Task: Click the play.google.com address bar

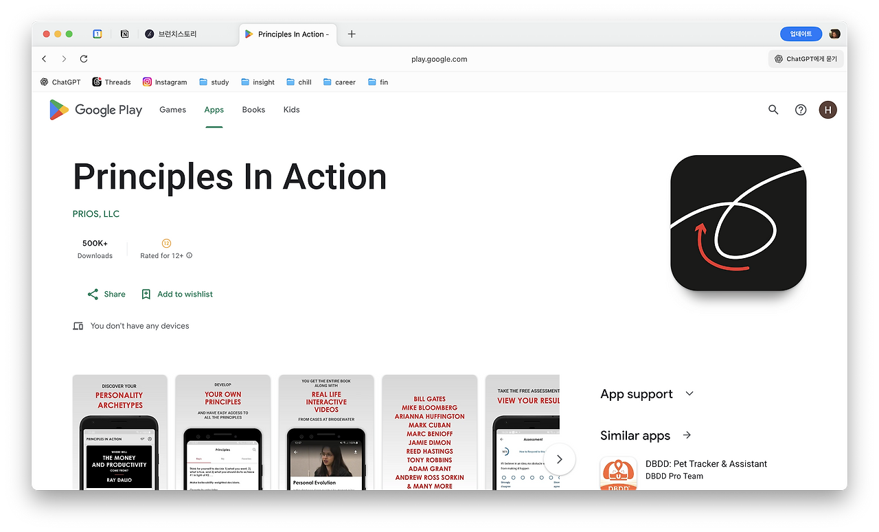Action: 439,59
